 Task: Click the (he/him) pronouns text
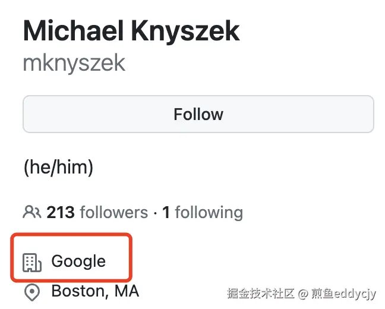pyautogui.click(x=58, y=167)
